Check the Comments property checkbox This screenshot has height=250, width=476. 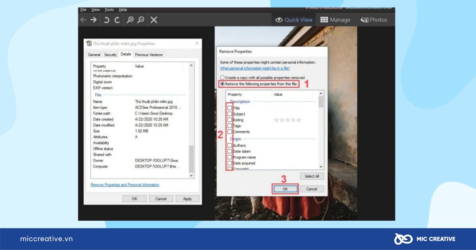pyautogui.click(x=230, y=132)
